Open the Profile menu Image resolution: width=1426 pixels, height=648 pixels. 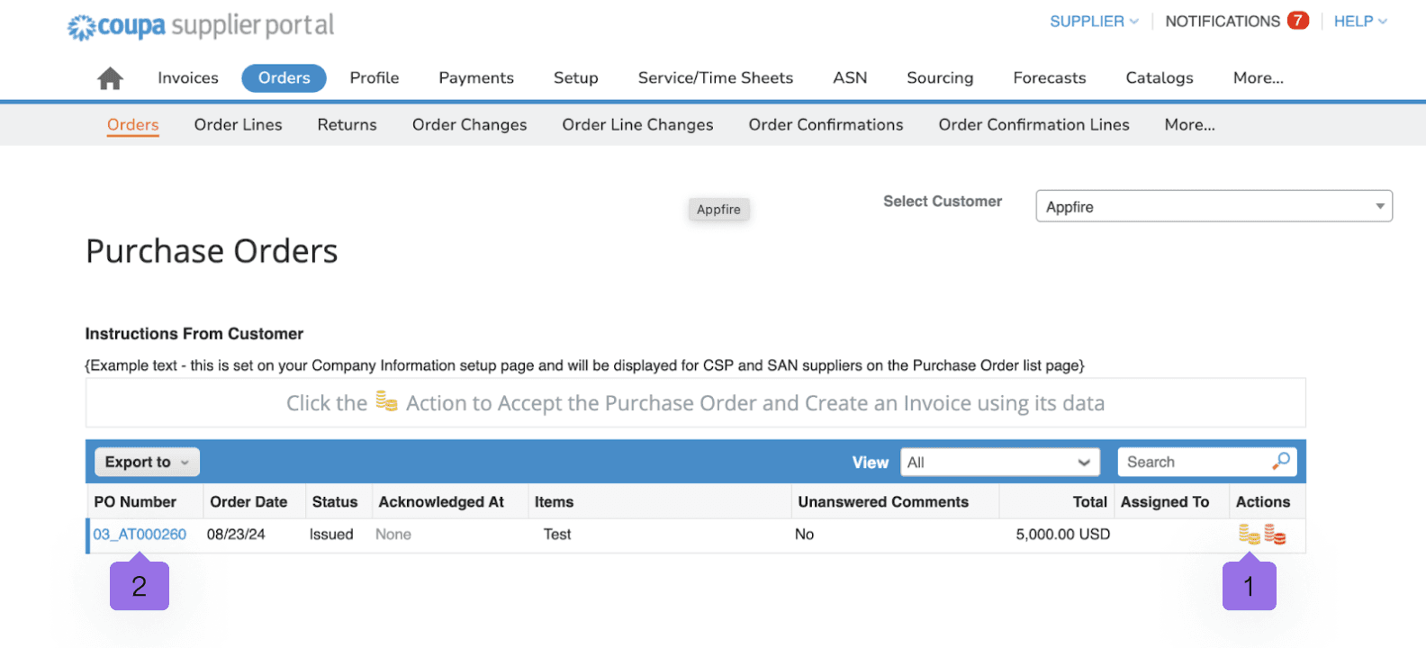(375, 78)
